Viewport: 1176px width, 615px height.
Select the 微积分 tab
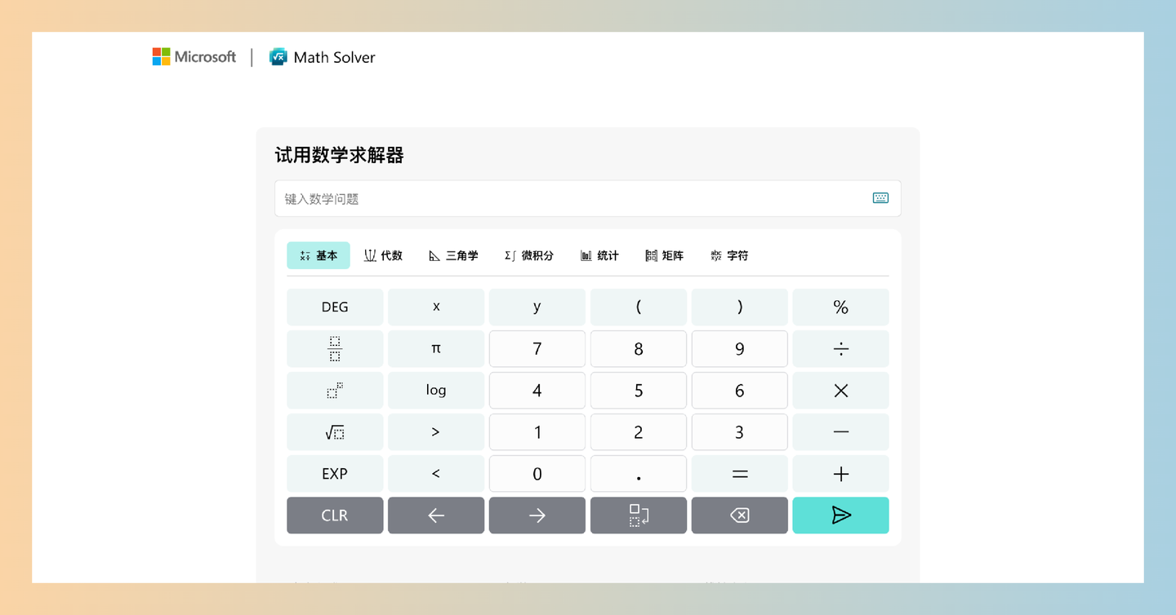(x=529, y=255)
